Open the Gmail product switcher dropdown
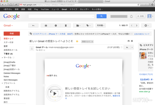 [8, 25]
